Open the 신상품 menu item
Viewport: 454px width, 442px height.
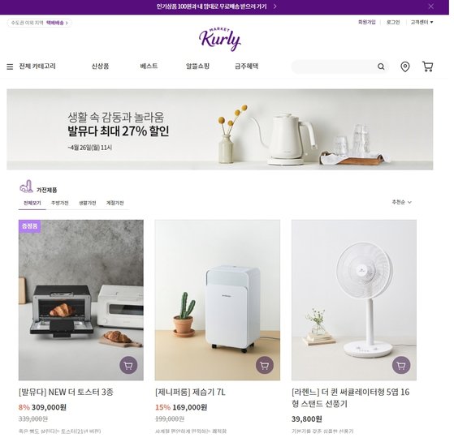100,67
